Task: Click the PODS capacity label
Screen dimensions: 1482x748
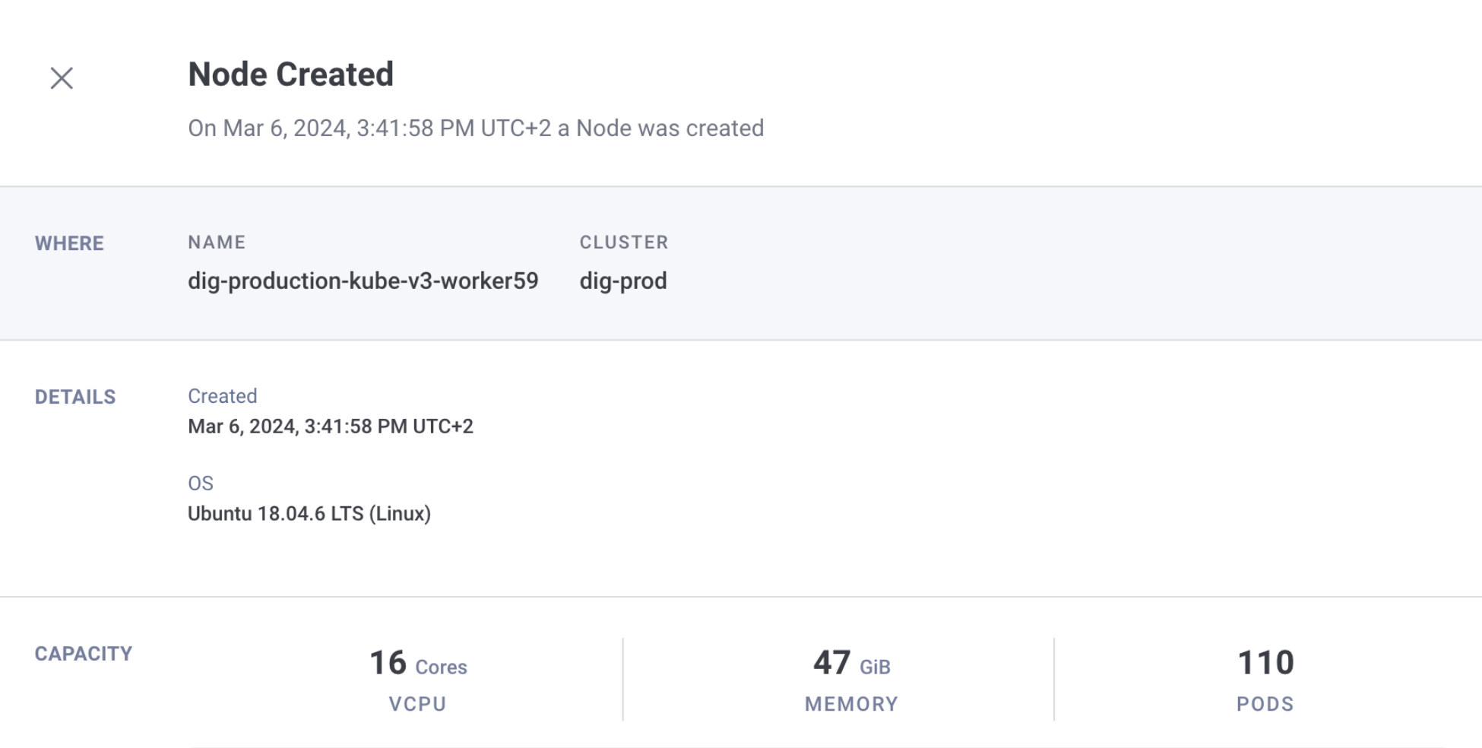Action: coord(1265,704)
